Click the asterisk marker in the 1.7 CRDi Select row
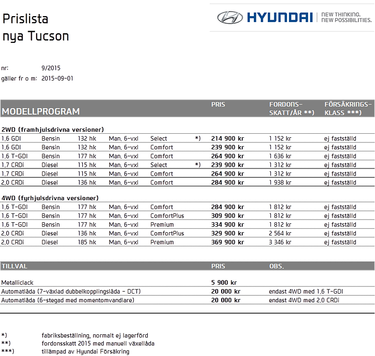The width and height of the screenshot is (375, 356). 198,164
